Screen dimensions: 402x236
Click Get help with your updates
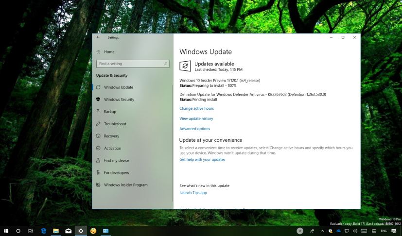click(x=202, y=159)
